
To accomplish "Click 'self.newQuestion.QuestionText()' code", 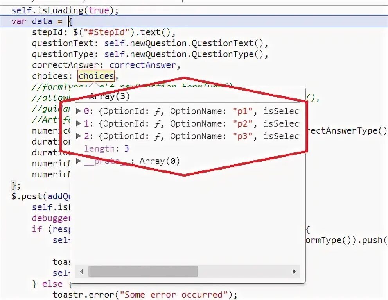I will (x=183, y=43).
